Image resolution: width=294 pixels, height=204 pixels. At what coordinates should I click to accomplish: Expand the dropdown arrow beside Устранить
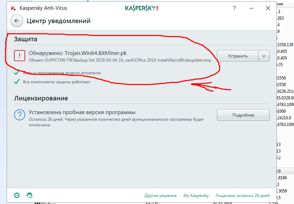click(264, 56)
